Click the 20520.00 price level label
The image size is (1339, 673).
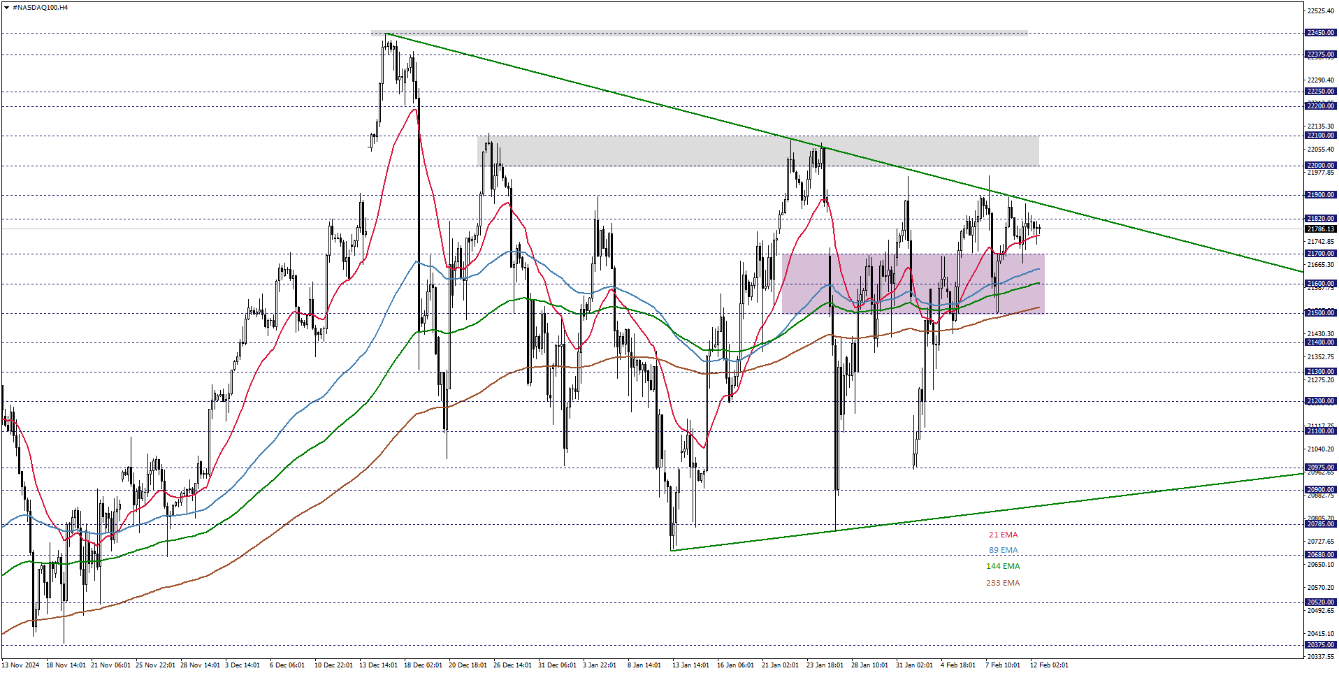(x=1321, y=602)
